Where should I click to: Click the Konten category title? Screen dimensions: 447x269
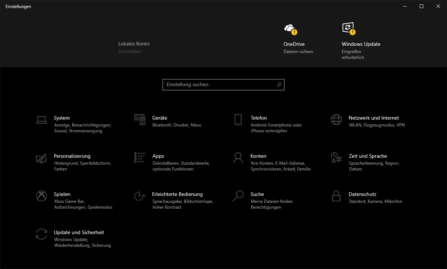pyautogui.click(x=258, y=156)
